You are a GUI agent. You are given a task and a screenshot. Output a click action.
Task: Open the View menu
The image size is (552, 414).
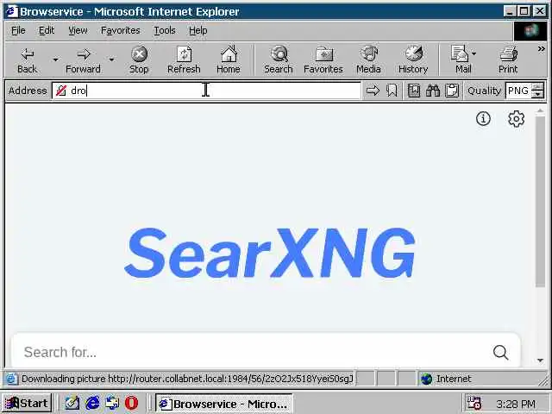point(78,31)
